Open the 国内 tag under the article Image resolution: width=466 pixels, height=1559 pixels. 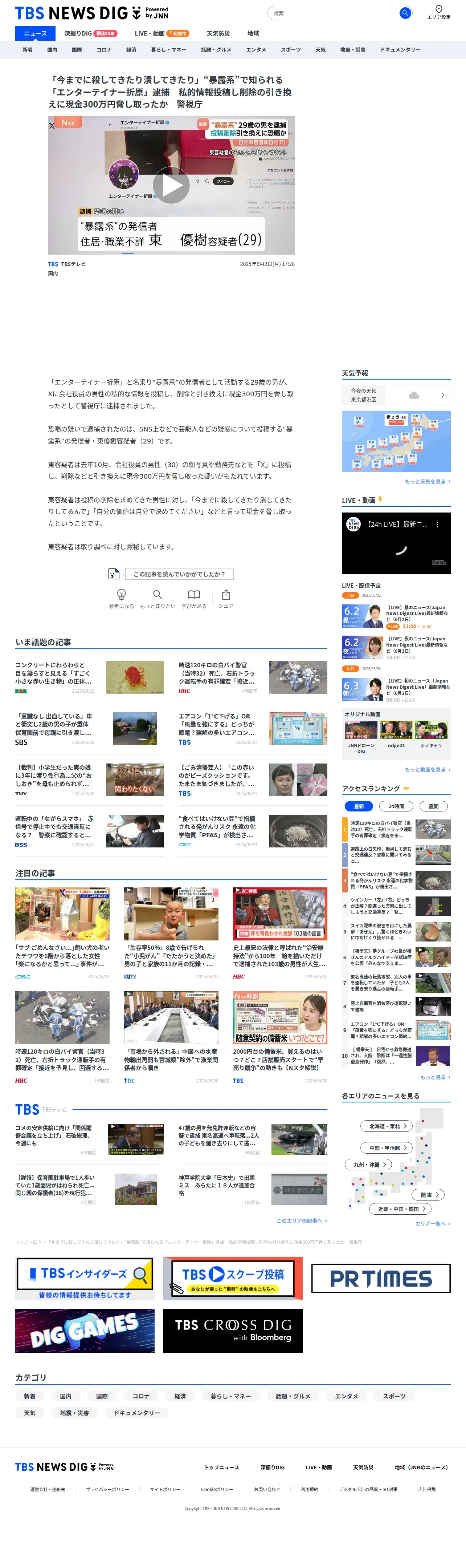(53, 274)
